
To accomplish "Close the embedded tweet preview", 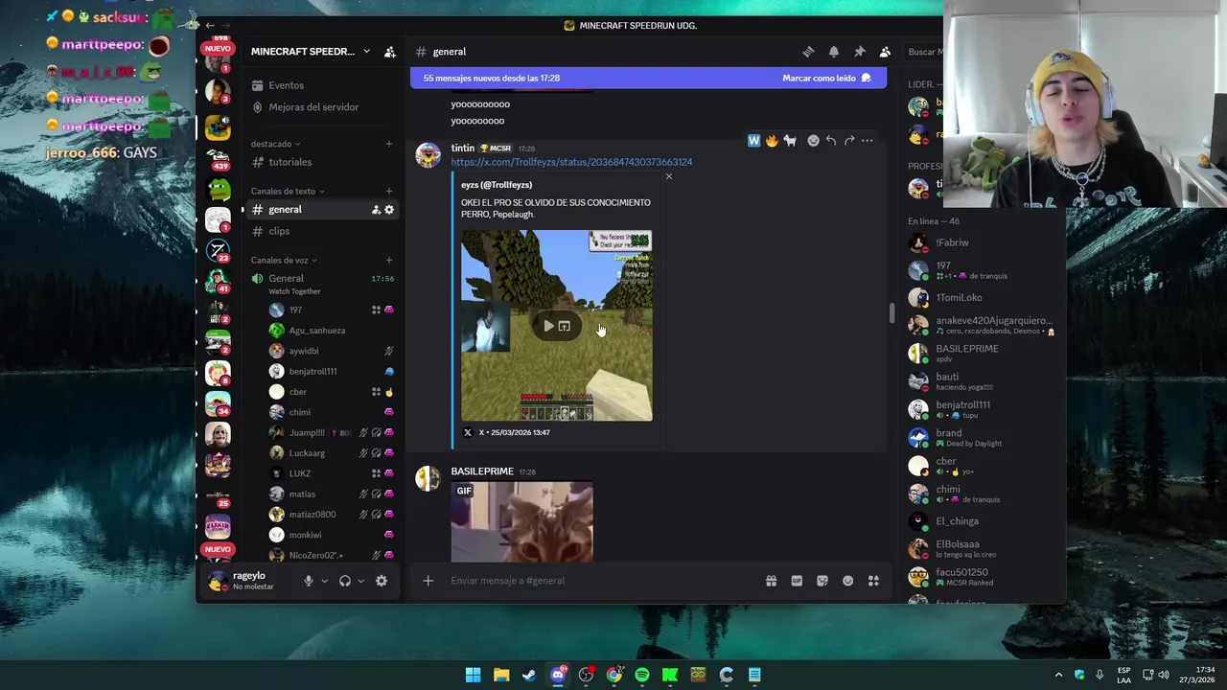I will point(669,176).
